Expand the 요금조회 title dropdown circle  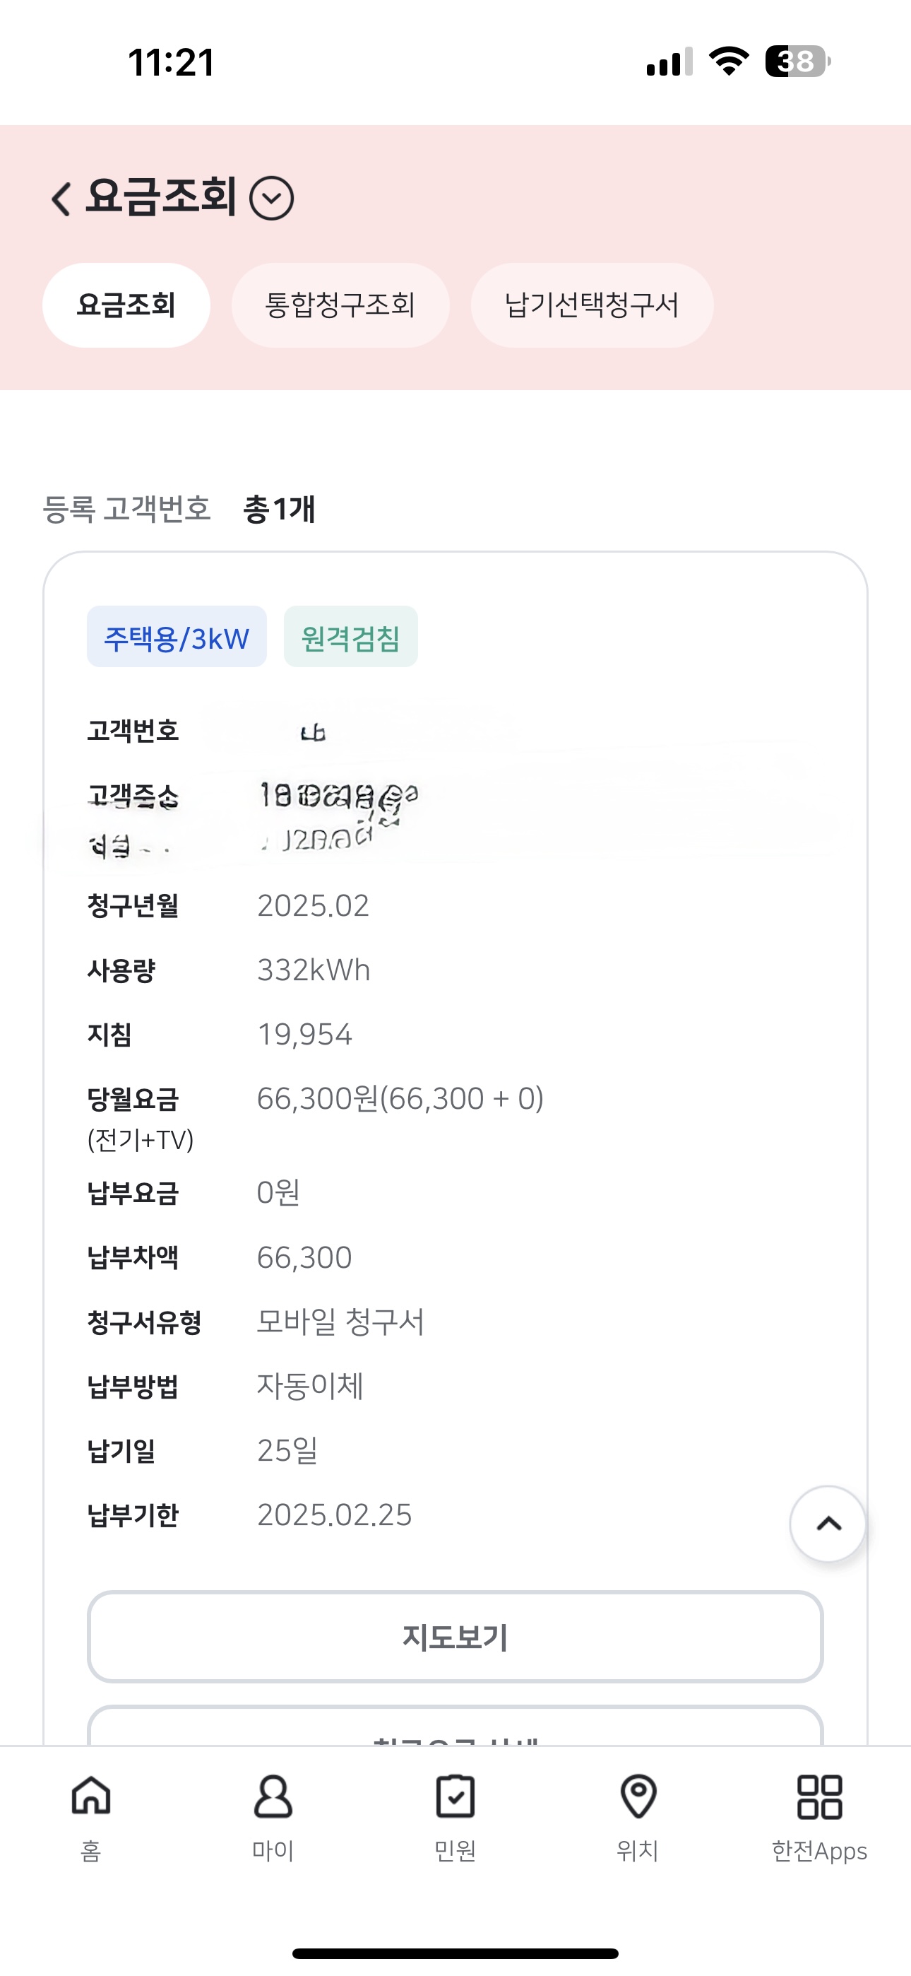[x=271, y=199]
